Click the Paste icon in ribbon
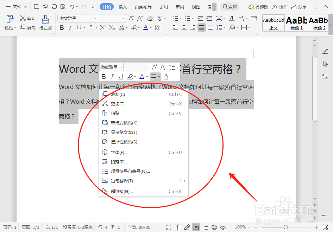This screenshot has width=333, height=232. [x=10, y=19]
